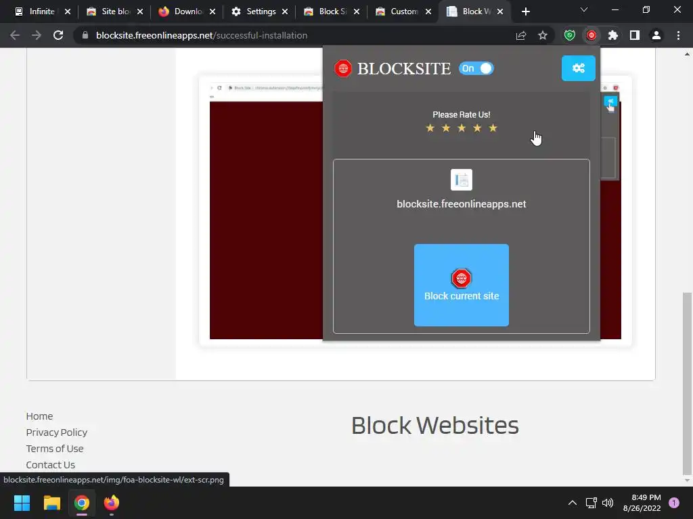Open the taskbar clock and date
The image size is (693, 519).
(642, 503)
